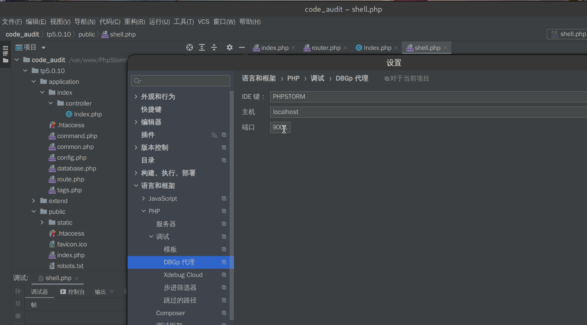Click the project-level icon next to Composer
The width and height of the screenshot is (587, 325).
click(x=224, y=313)
